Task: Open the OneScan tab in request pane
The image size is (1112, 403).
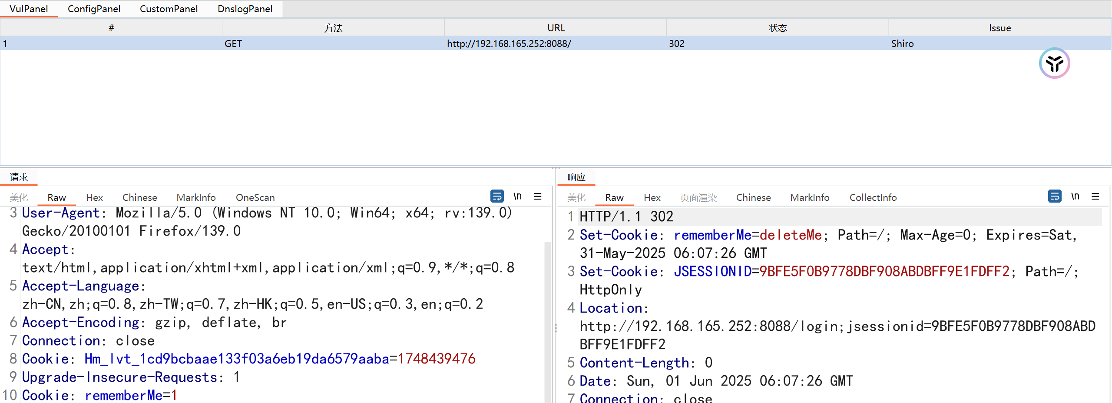Action: pos(255,197)
